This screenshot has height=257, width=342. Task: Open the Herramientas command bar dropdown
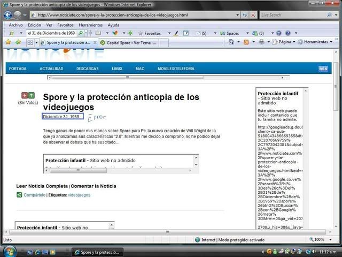pos(331,42)
